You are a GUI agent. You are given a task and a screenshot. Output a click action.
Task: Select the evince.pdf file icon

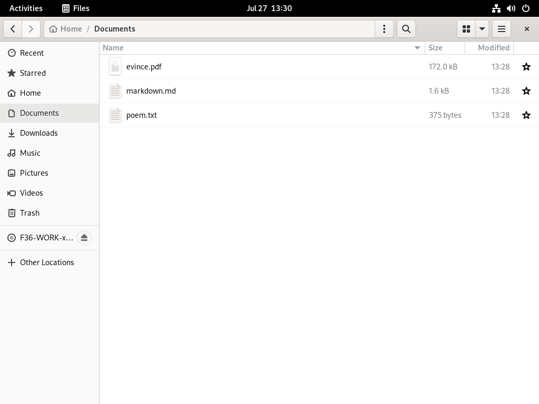[x=115, y=67]
